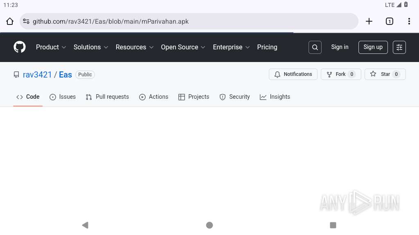Focus the URL address bar
The width and height of the screenshot is (419, 235).
189,21
